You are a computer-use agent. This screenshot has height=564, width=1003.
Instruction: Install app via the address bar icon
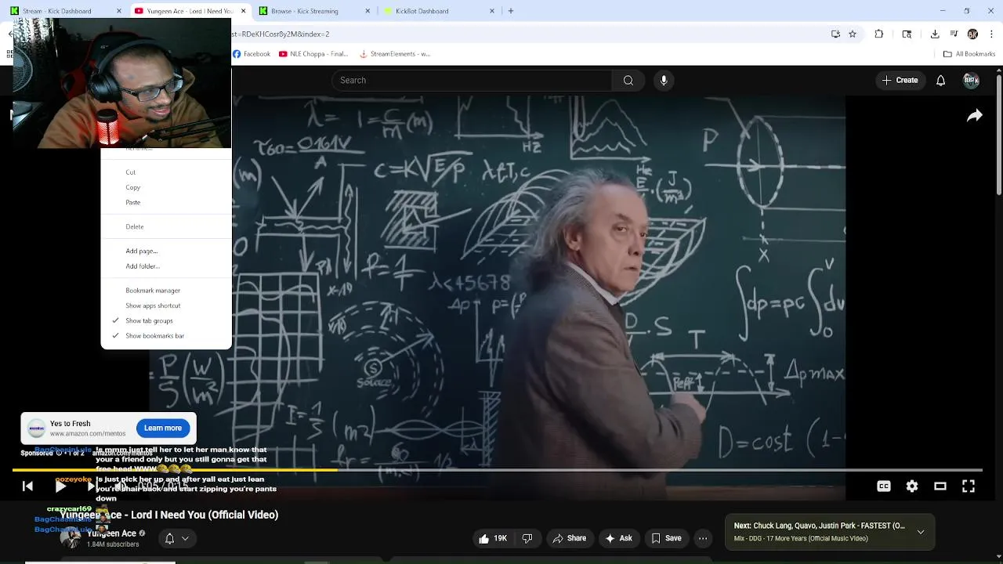click(x=835, y=34)
